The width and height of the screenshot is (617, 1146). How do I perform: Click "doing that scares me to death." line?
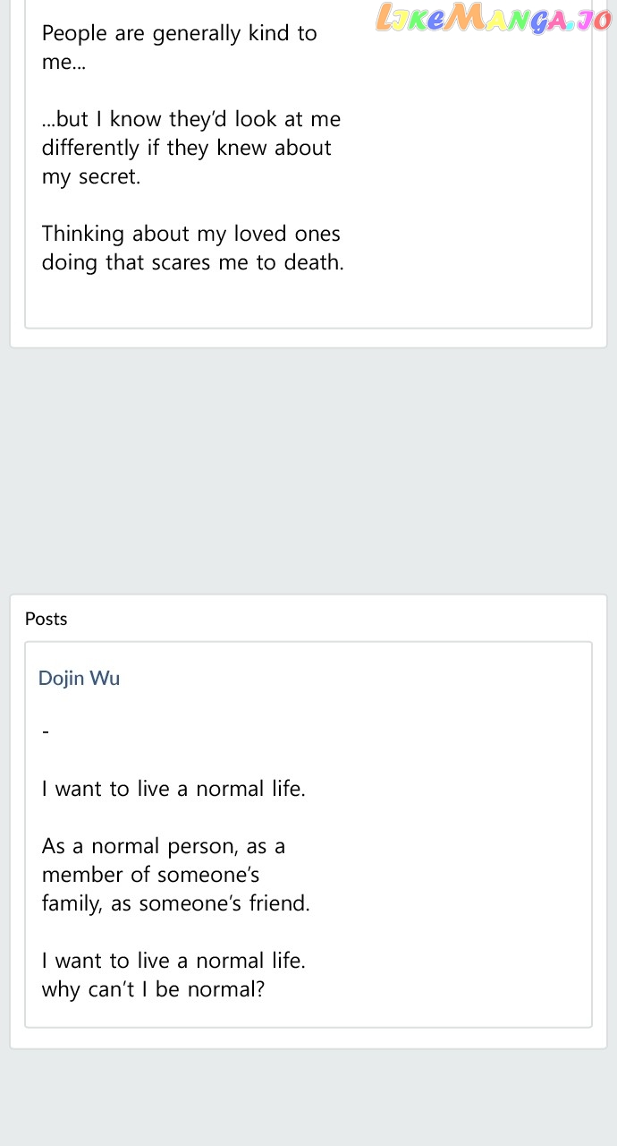pyautogui.click(x=192, y=262)
